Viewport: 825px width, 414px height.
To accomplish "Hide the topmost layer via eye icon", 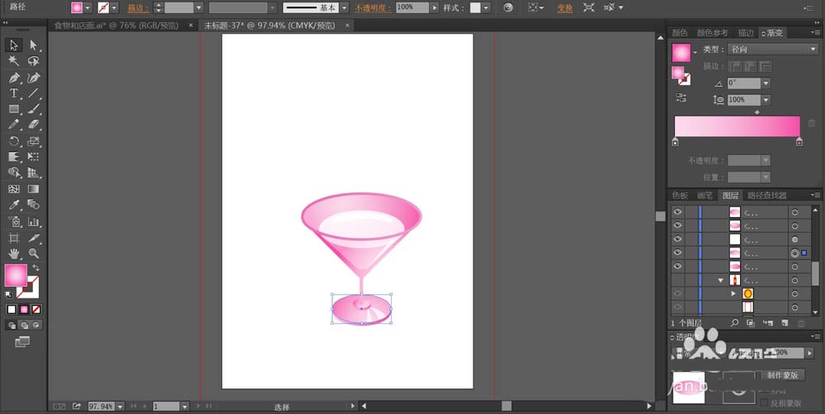I will click(677, 212).
